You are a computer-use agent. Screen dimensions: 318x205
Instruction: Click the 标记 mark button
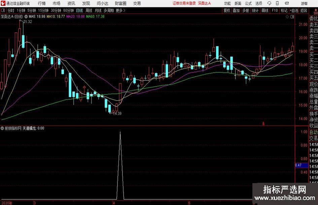point(284,10)
